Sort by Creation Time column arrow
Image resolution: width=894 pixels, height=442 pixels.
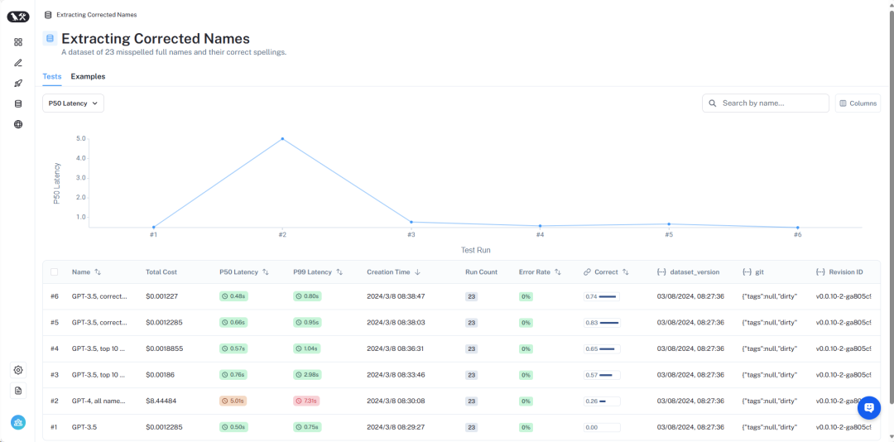pyautogui.click(x=417, y=271)
